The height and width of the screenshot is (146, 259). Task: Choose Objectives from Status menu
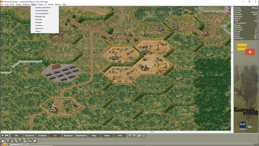coord(45,28)
